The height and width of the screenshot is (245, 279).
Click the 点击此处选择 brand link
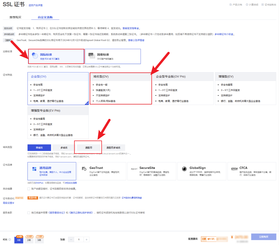(71, 183)
